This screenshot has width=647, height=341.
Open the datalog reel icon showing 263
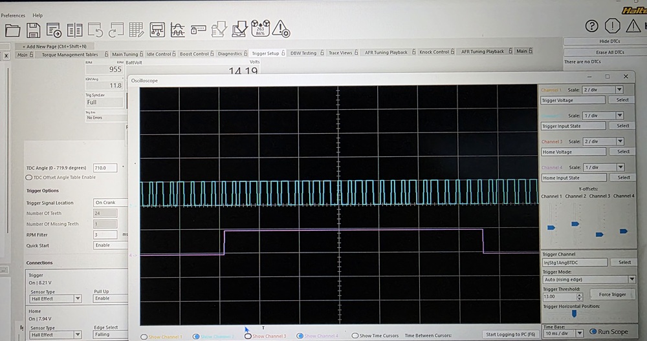260,28
